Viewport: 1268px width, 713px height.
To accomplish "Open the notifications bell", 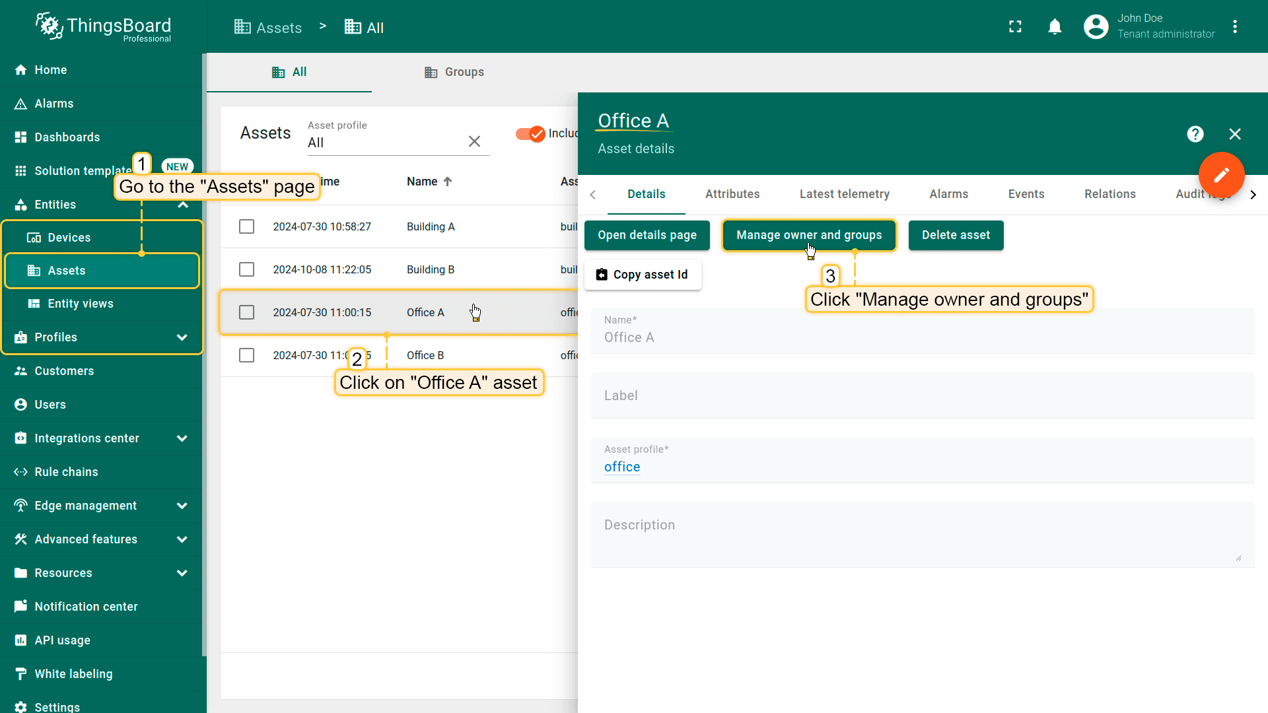I will (x=1055, y=26).
